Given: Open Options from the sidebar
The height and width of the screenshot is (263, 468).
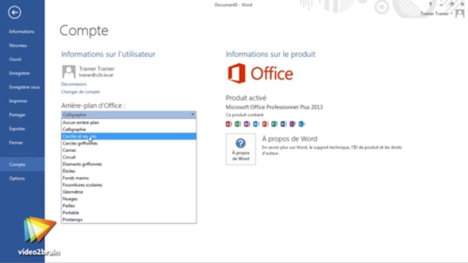Looking at the screenshot, I should point(22,179).
